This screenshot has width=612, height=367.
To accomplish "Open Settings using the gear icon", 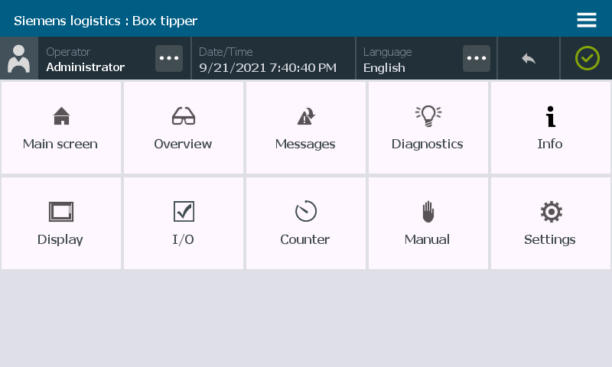I will (550, 212).
